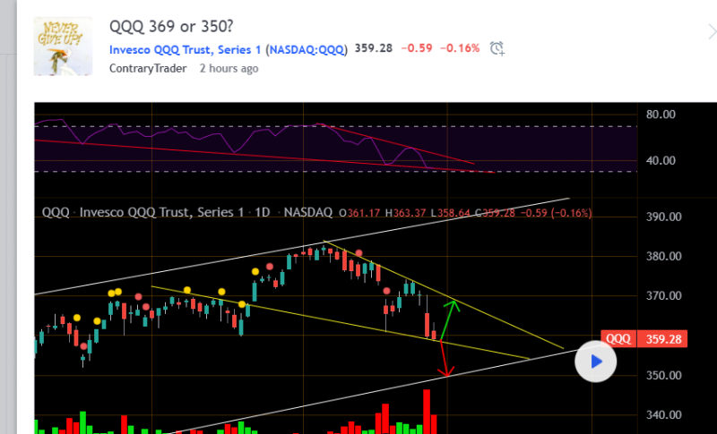717x434 pixels.
Task: Click the 2 hours ago timestamp
Action: (229, 68)
